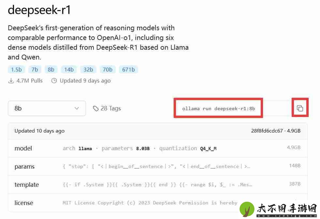Click the clock icon beside Updated 9 days ago

pyautogui.click(x=54, y=81)
